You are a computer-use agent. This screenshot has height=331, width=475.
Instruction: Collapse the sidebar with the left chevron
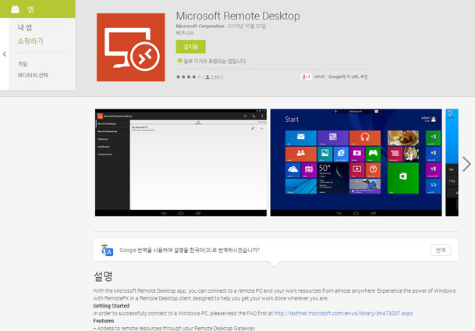click(5, 55)
